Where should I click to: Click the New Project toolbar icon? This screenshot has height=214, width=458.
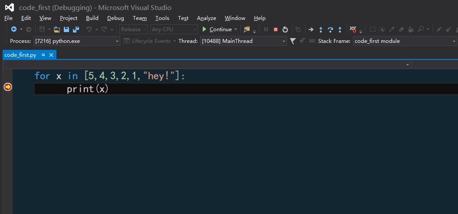(42, 29)
